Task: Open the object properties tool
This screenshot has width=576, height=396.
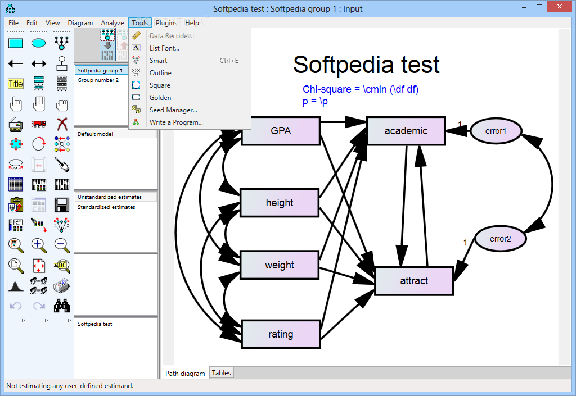Action: coord(15,225)
